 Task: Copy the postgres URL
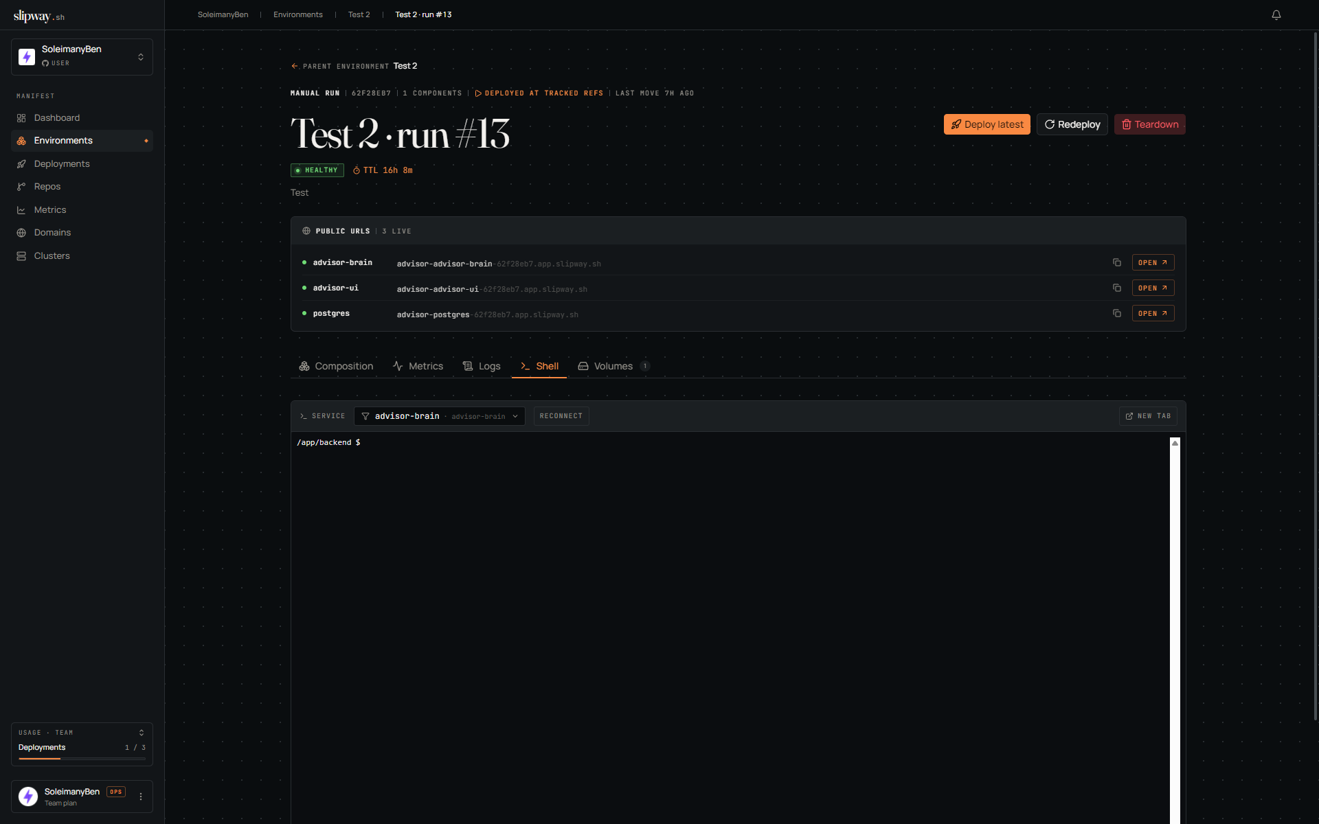coord(1116,313)
